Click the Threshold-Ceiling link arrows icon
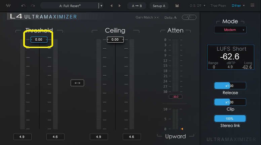 pyautogui.click(x=77, y=83)
